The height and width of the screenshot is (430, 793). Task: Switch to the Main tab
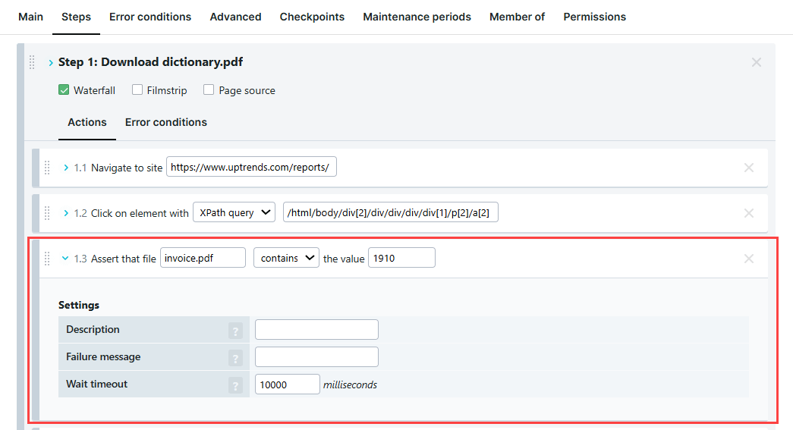click(x=31, y=17)
